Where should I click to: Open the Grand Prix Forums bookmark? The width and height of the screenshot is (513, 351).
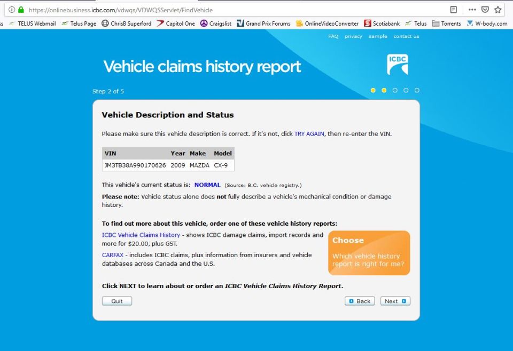pyautogui.click(x=263, y=23)
